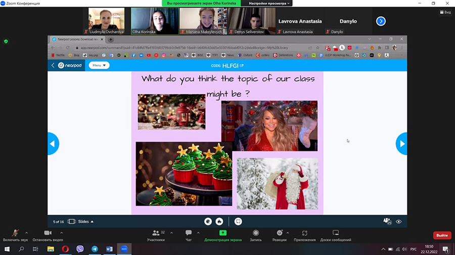455x255 pixels.
Task: Open a new browser tab
Action: coord(111,39)
